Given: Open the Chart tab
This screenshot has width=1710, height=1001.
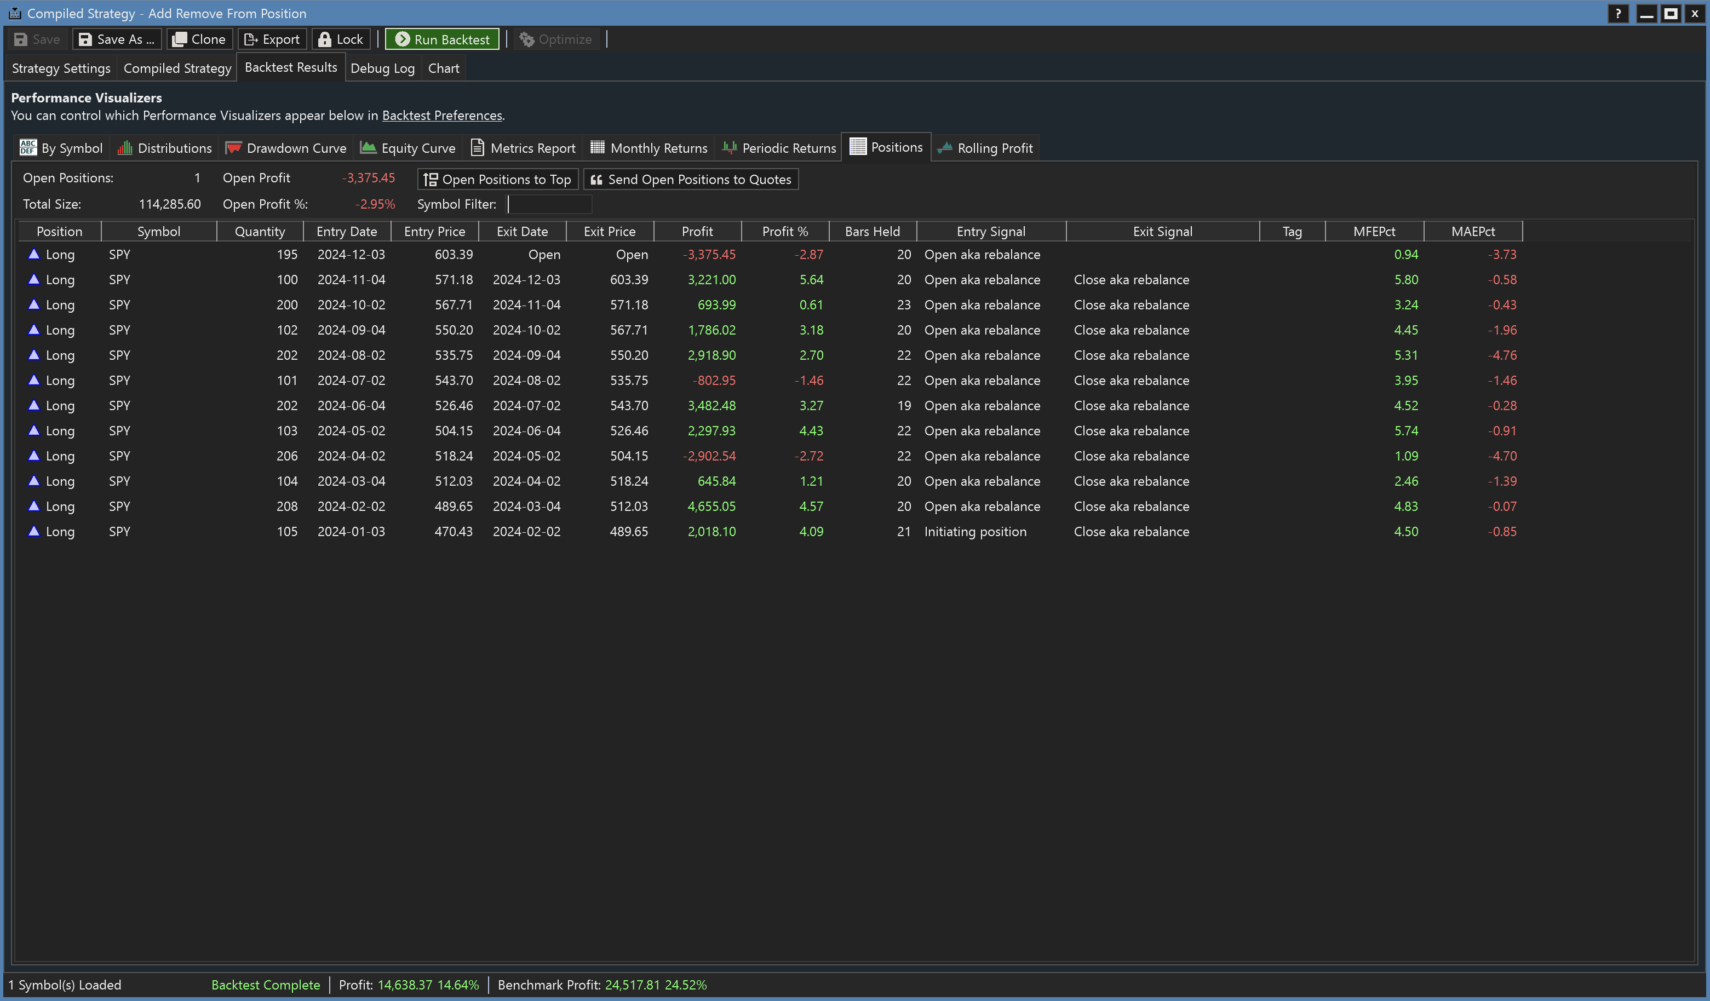Looking at the screenshot, I should pos(443,68).
